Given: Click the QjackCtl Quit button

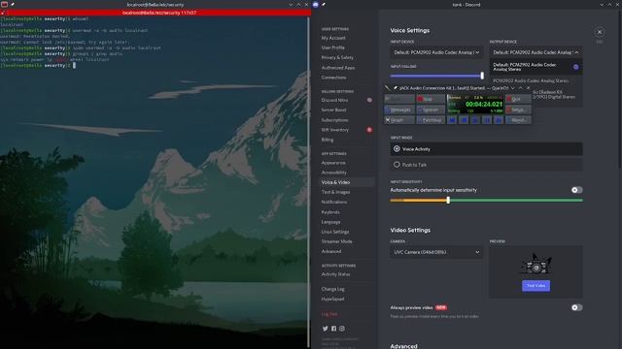Looking at the screenshot, I should [x=518, y=99].
